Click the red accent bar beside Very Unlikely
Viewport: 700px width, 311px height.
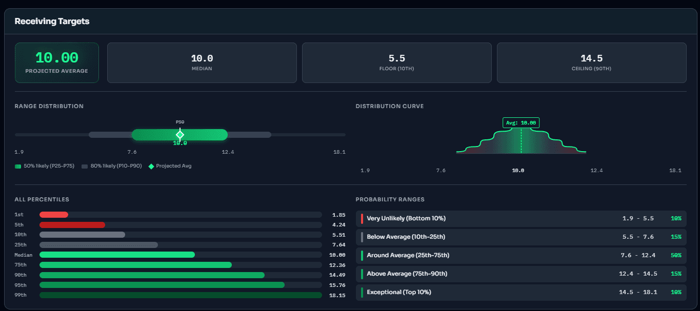[362, 218]
